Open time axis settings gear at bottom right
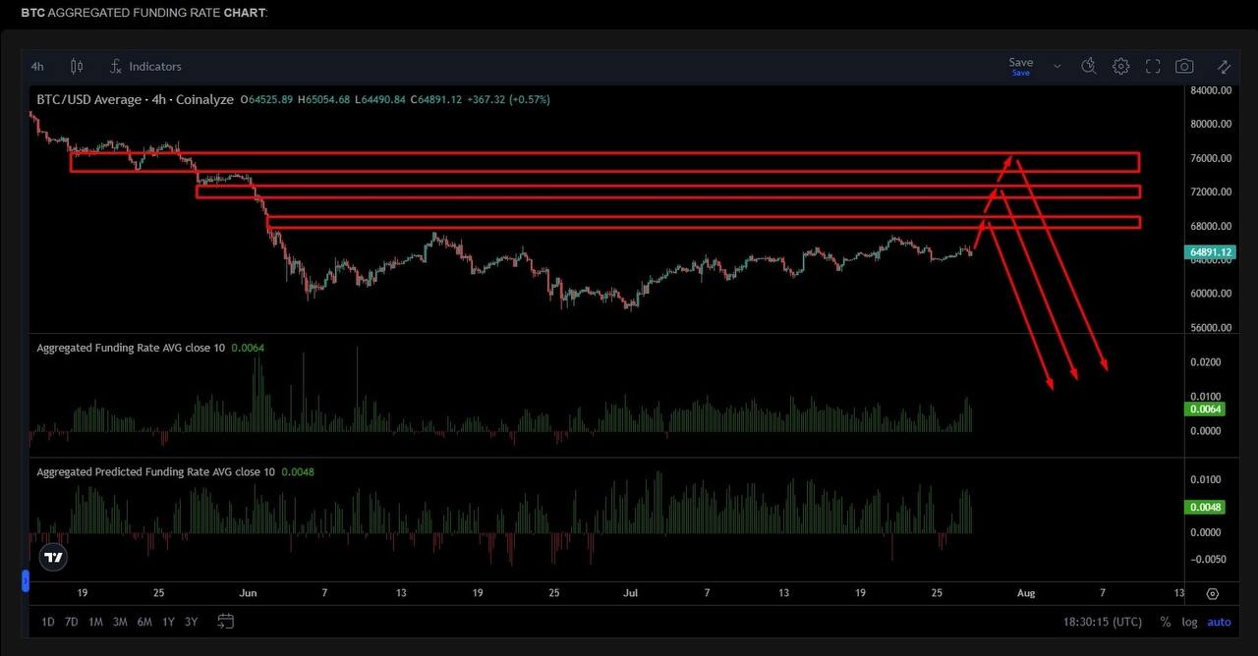The height and width of the screenshot is (656, 1258). pyautogui.click(x=1213, y=594)
